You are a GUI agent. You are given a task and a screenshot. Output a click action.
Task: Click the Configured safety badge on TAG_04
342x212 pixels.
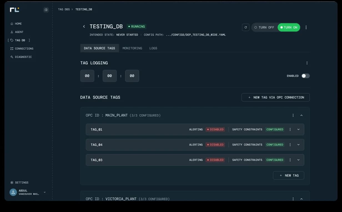pos(275,145)
